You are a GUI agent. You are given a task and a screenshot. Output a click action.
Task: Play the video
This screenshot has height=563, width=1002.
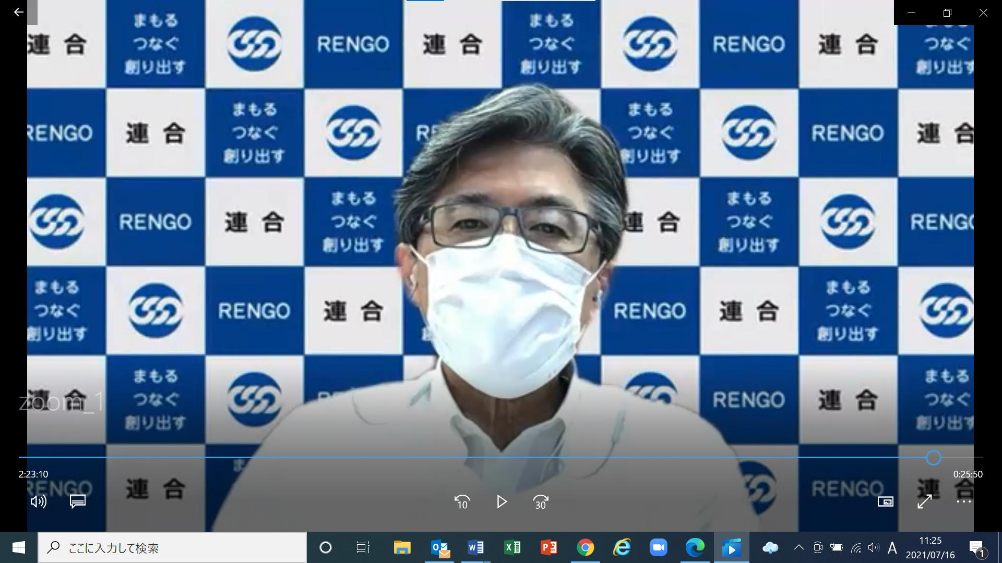coord(502,501)
